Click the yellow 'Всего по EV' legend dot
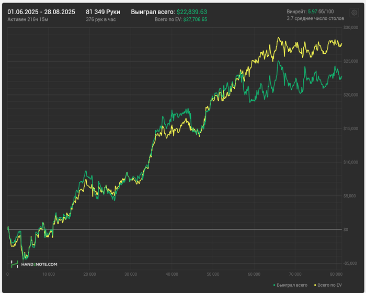Screen dimensions: 366x293 point(315,285)
